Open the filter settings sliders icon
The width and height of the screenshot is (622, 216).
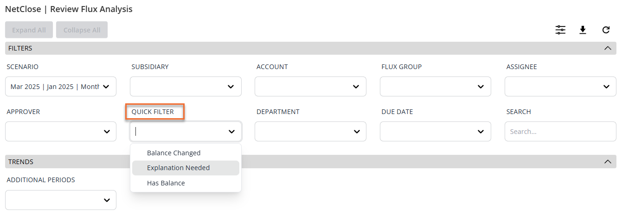coord(560,30)
